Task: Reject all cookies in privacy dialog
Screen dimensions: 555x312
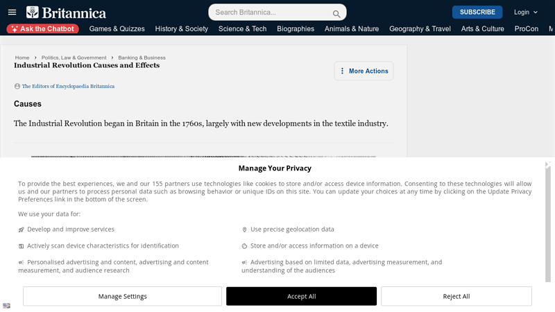Action: click(456, 296)
